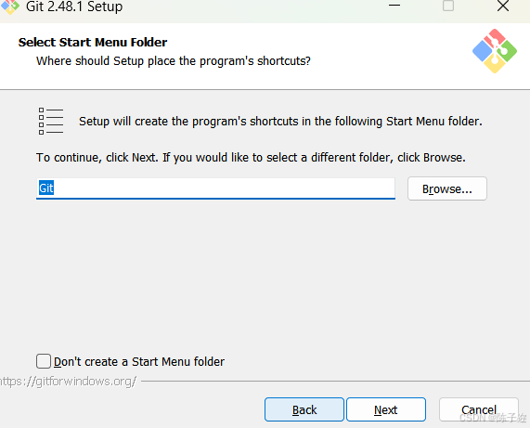The image size is (530, 428).
Task: Click the Git logo in header
Action: (x=495, y=51)
